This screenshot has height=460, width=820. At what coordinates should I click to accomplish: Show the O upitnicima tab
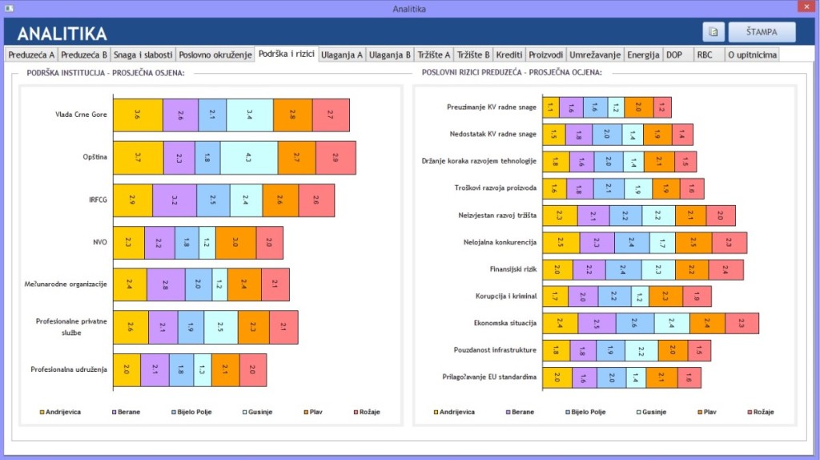751,55
